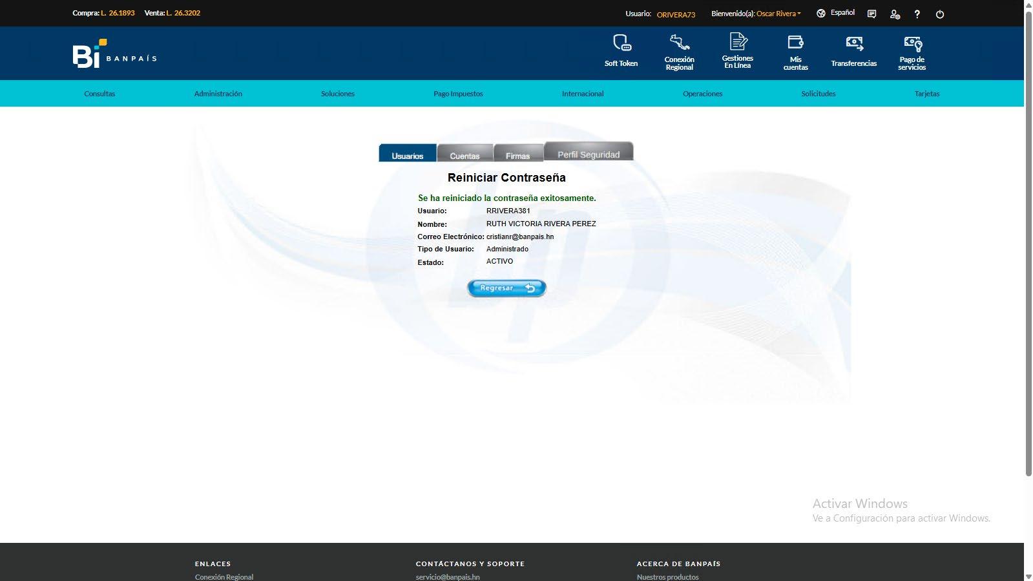This screenshot has height=581, width=1033.
Task: Open the Administración menu
Action: click(218, 94)
